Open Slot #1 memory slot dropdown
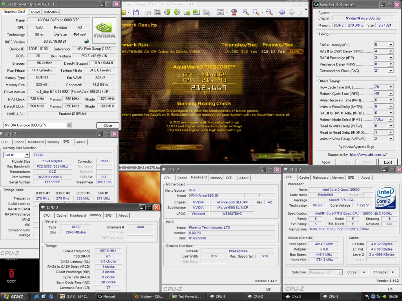Screen dimensions: 402x301 pos(27,155)
